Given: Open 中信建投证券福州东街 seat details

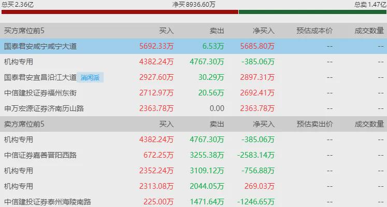Looking at the screenshot, I should click(40, 93).
